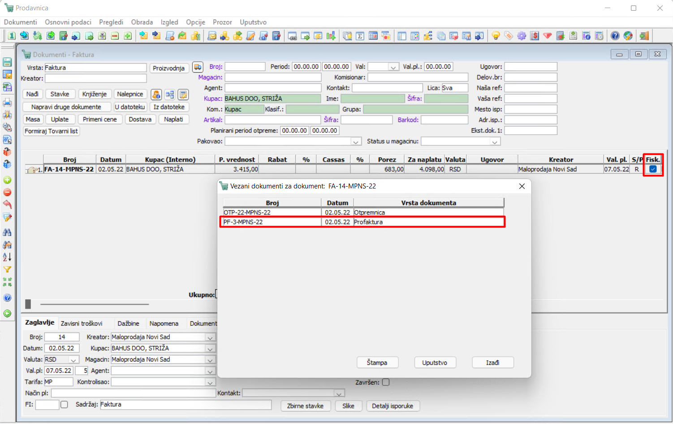This screenshot has width=673, height=424.
Task: Open the Kontrolisao dropdown
Action: click(x=210, y=382)
